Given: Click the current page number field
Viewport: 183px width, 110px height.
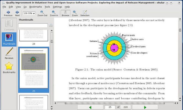Looking at the screenshot, I should 110,107.
